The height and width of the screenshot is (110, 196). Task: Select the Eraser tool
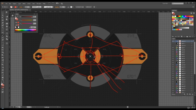[3, 40]
